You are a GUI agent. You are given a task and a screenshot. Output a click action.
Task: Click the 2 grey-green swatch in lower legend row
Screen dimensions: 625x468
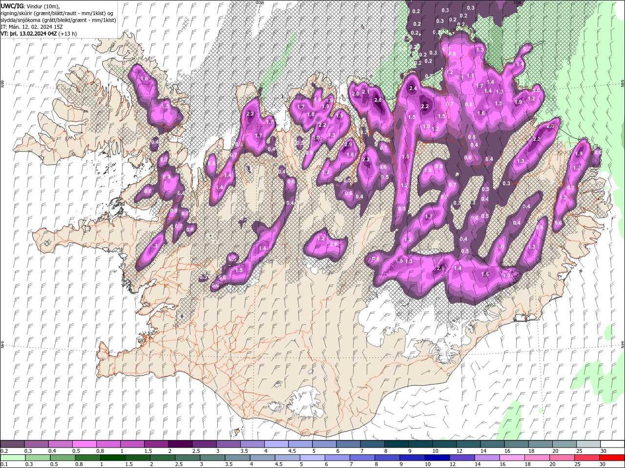pyautogui.click(x=162, y=458)
